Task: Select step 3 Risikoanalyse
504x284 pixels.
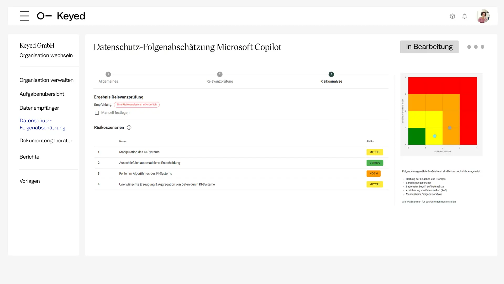Action: [331, 78]
